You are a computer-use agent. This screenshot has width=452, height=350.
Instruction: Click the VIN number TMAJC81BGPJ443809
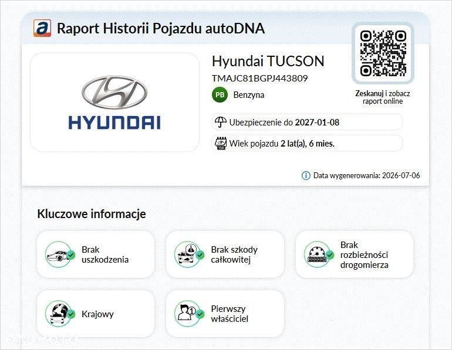259,79
